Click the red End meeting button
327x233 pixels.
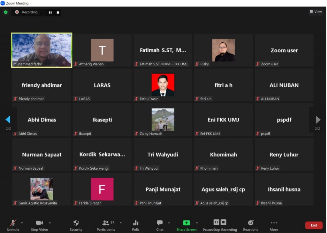pyautogui.click(x=314, y=225)
